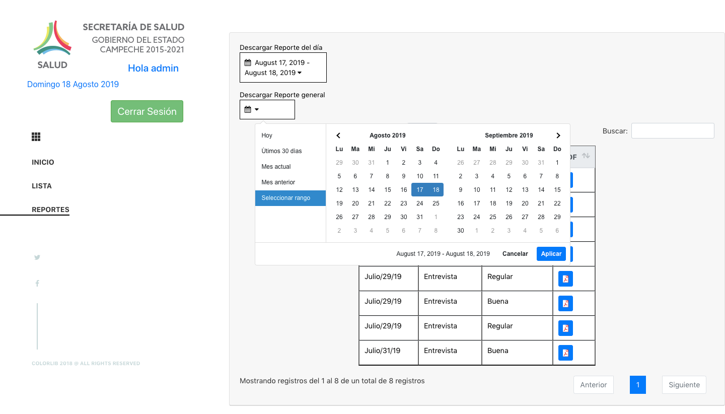Open the Descargar Reporte del día date range
Screen dimensions: 725x414
click(x=283, y=67)
